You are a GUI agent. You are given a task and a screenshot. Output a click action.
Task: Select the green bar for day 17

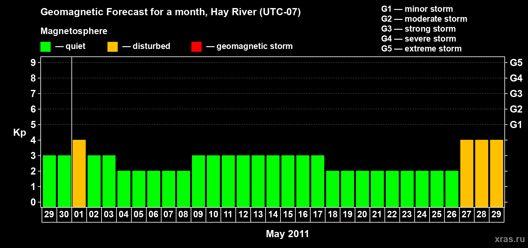pyautogui.click(x=318, y=181)
